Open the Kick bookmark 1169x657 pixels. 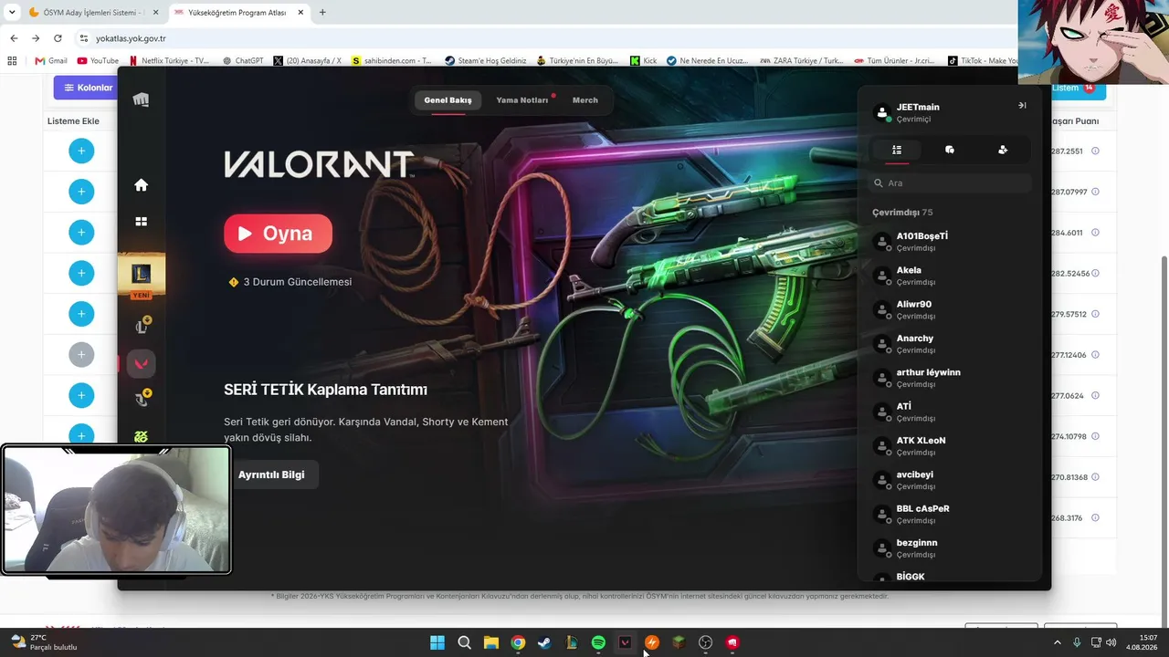pyautogui.click(x=643, y=61)
